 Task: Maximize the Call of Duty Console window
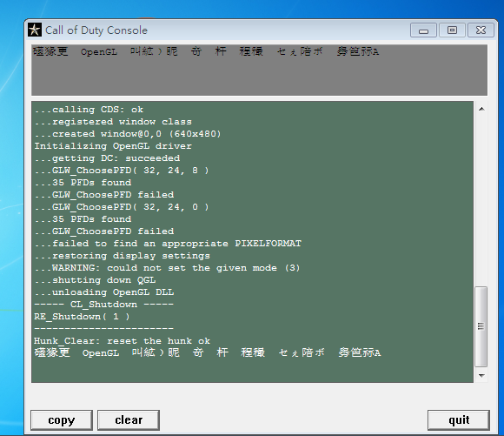(452, 30)
